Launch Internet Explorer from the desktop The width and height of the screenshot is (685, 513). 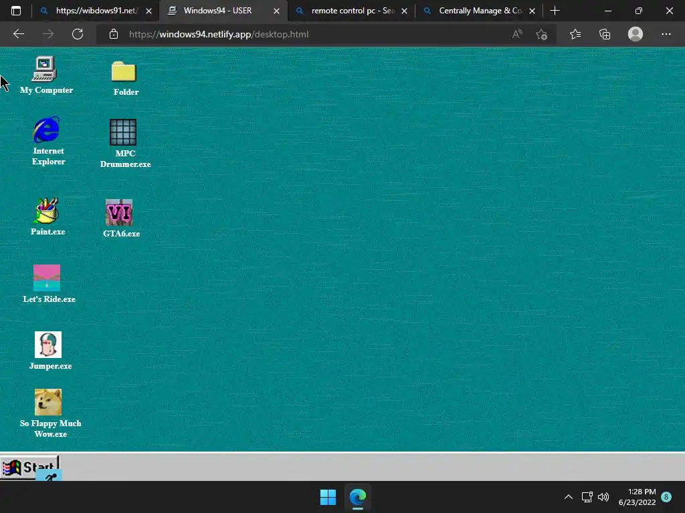(47, 141)
